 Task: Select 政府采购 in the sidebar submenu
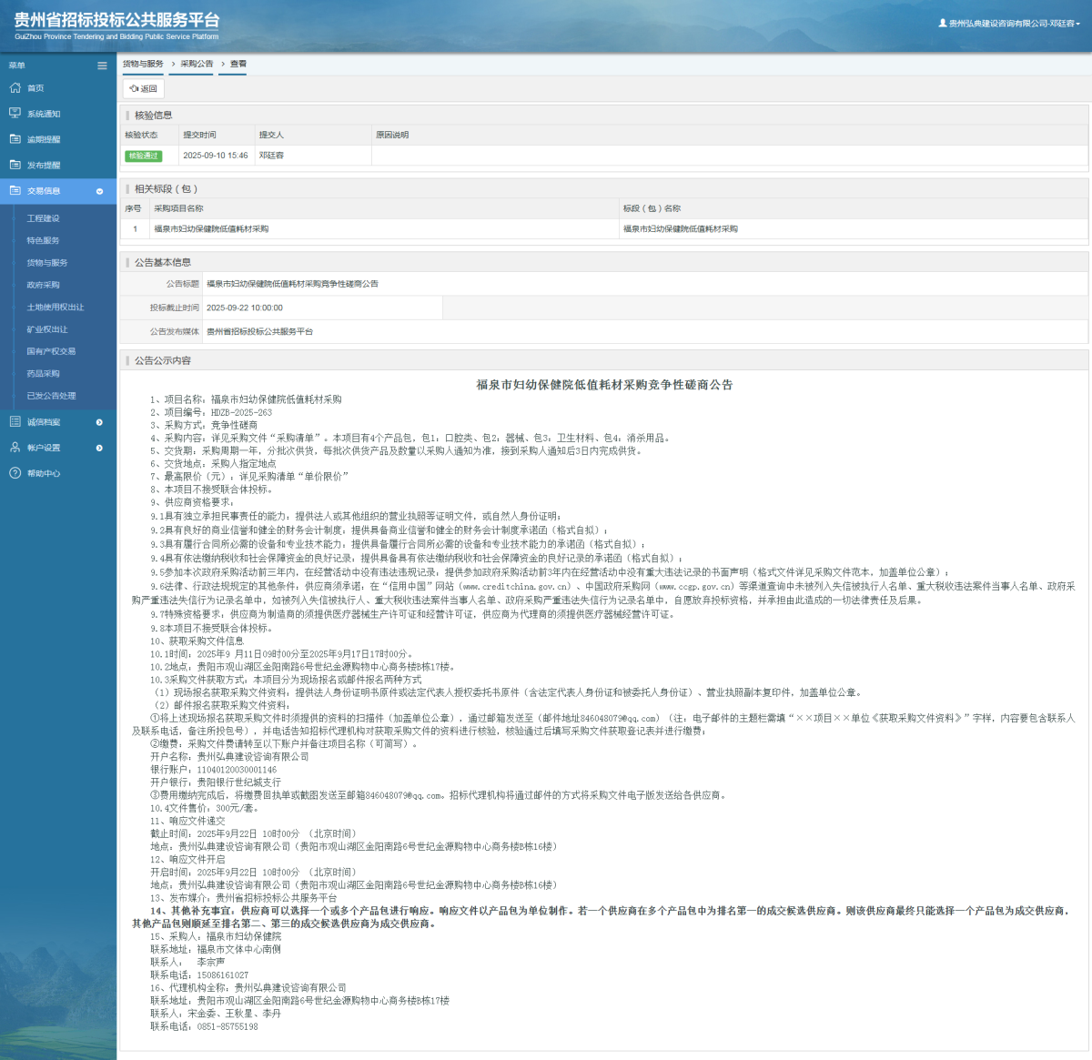(43, 285)
